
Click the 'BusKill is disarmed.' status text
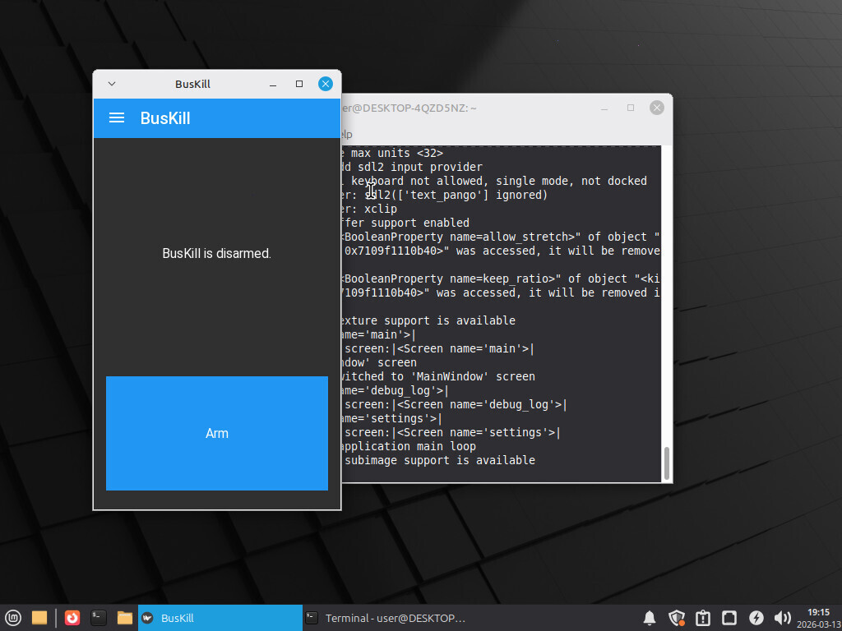(216, 254)
